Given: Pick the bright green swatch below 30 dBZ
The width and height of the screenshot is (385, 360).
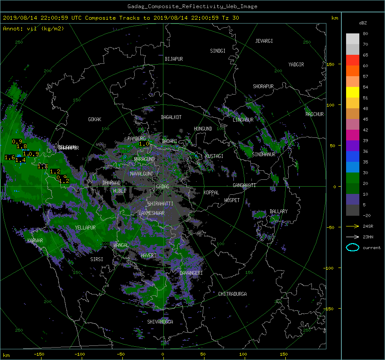Looking at the screenshot, I should (x=352, y=178).
